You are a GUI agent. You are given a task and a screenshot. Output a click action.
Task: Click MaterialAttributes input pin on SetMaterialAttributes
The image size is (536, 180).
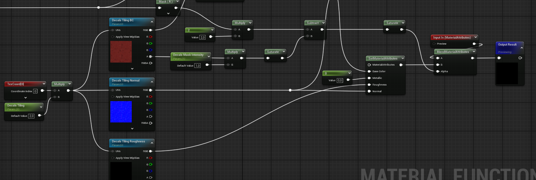point(369,65)
